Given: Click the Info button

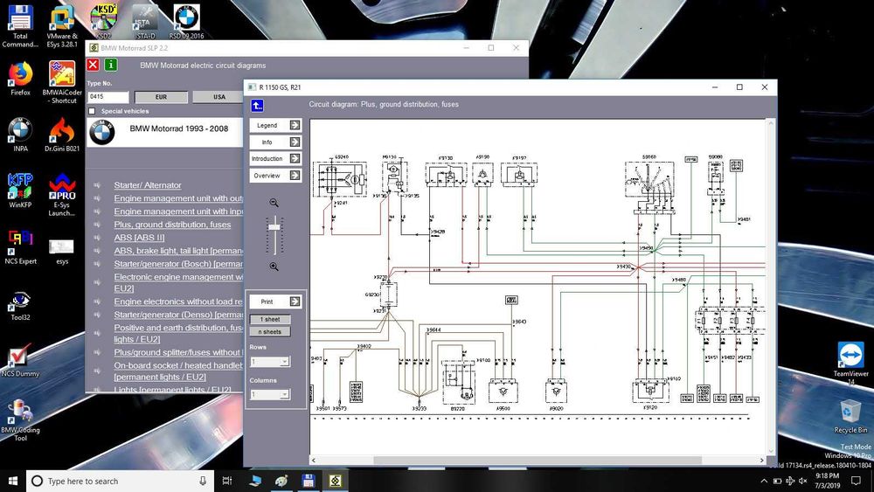Looking at the screenshot, I should coord(275,142).
